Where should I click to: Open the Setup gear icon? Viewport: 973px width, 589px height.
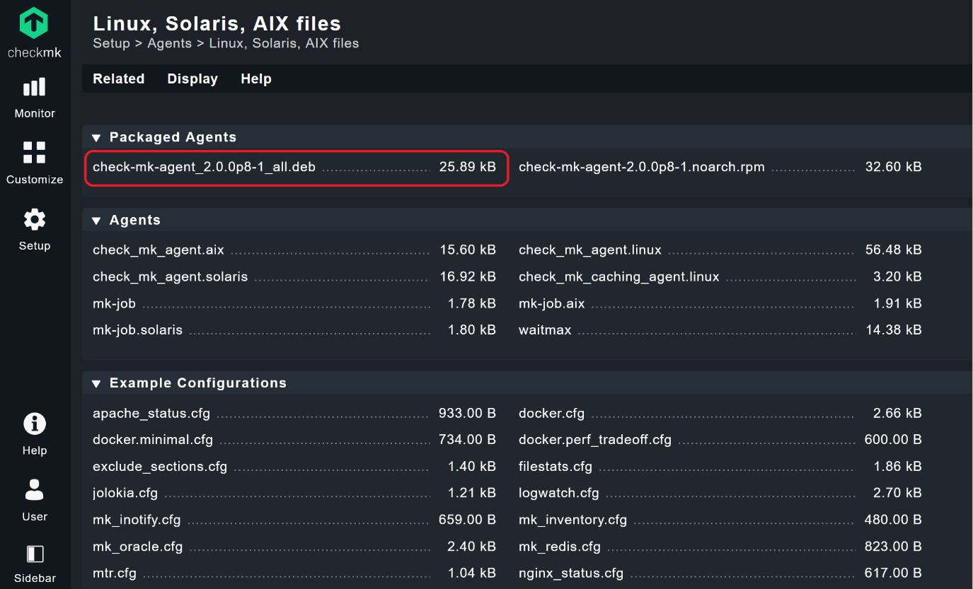[34, 220]
